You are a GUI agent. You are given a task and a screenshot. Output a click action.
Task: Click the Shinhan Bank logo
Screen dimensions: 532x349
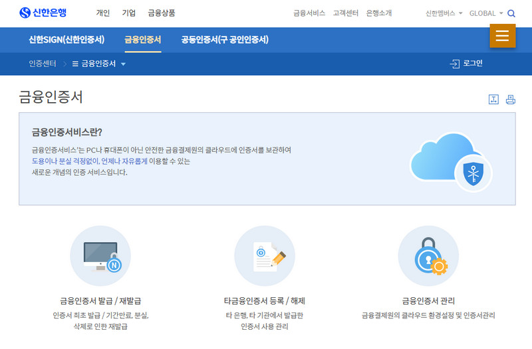coord(43,13)
